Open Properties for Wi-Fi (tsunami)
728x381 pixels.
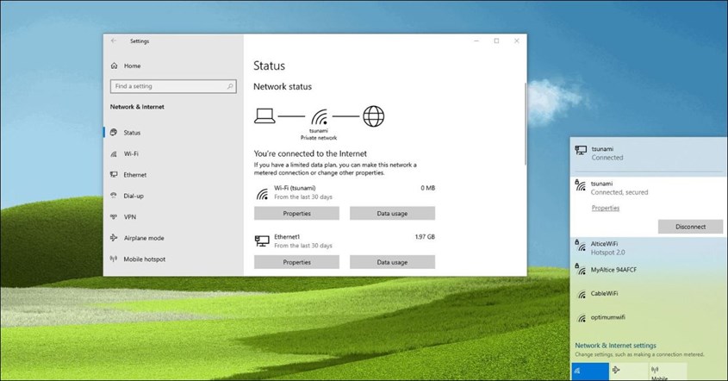point(296,214)
